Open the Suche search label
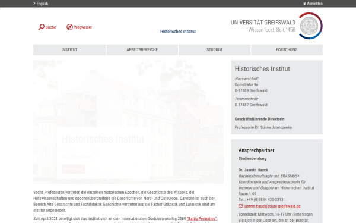Screen dimensions: 356x223 coord(50,27)
